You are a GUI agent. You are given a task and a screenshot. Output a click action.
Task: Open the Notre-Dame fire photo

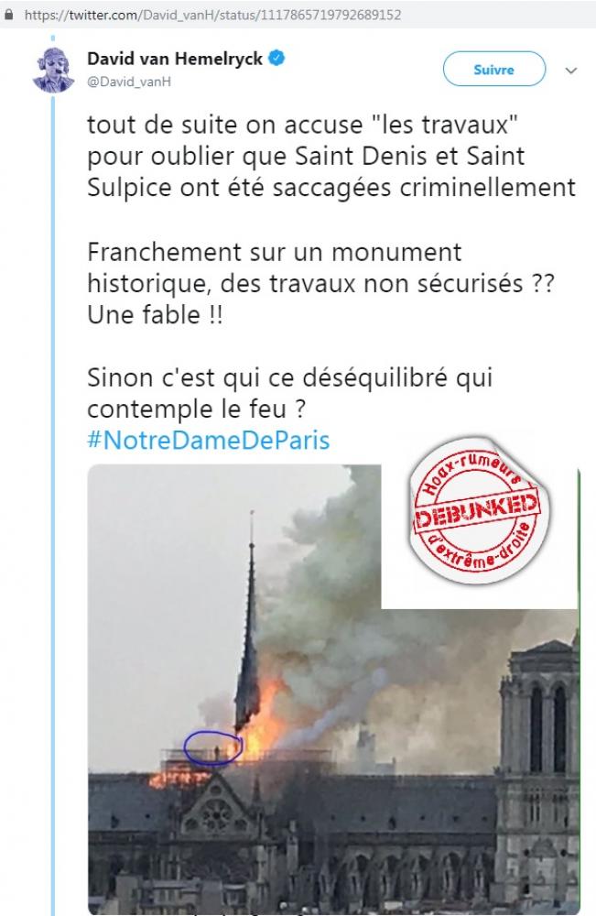334,690
